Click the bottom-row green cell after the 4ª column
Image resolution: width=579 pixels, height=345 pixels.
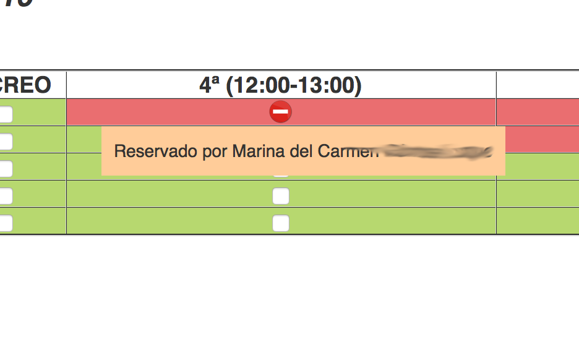(x=538, y=221)
